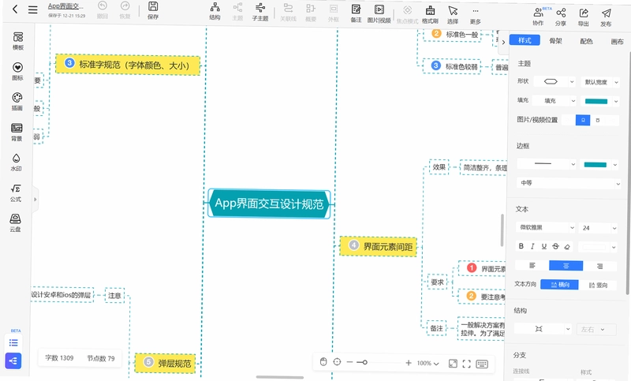The height and width of the screenshot is (381, 631).
Task: Pick the text color swatch
Action: 594,247
